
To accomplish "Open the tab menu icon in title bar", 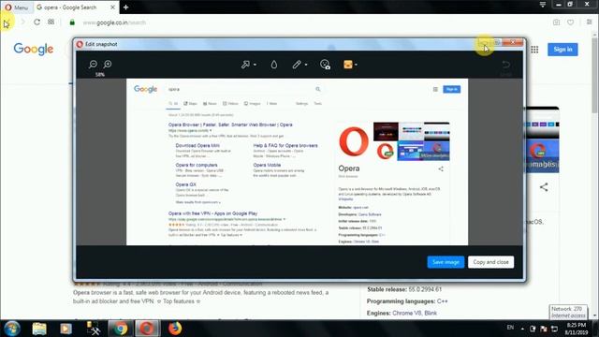I will point(543,5).
